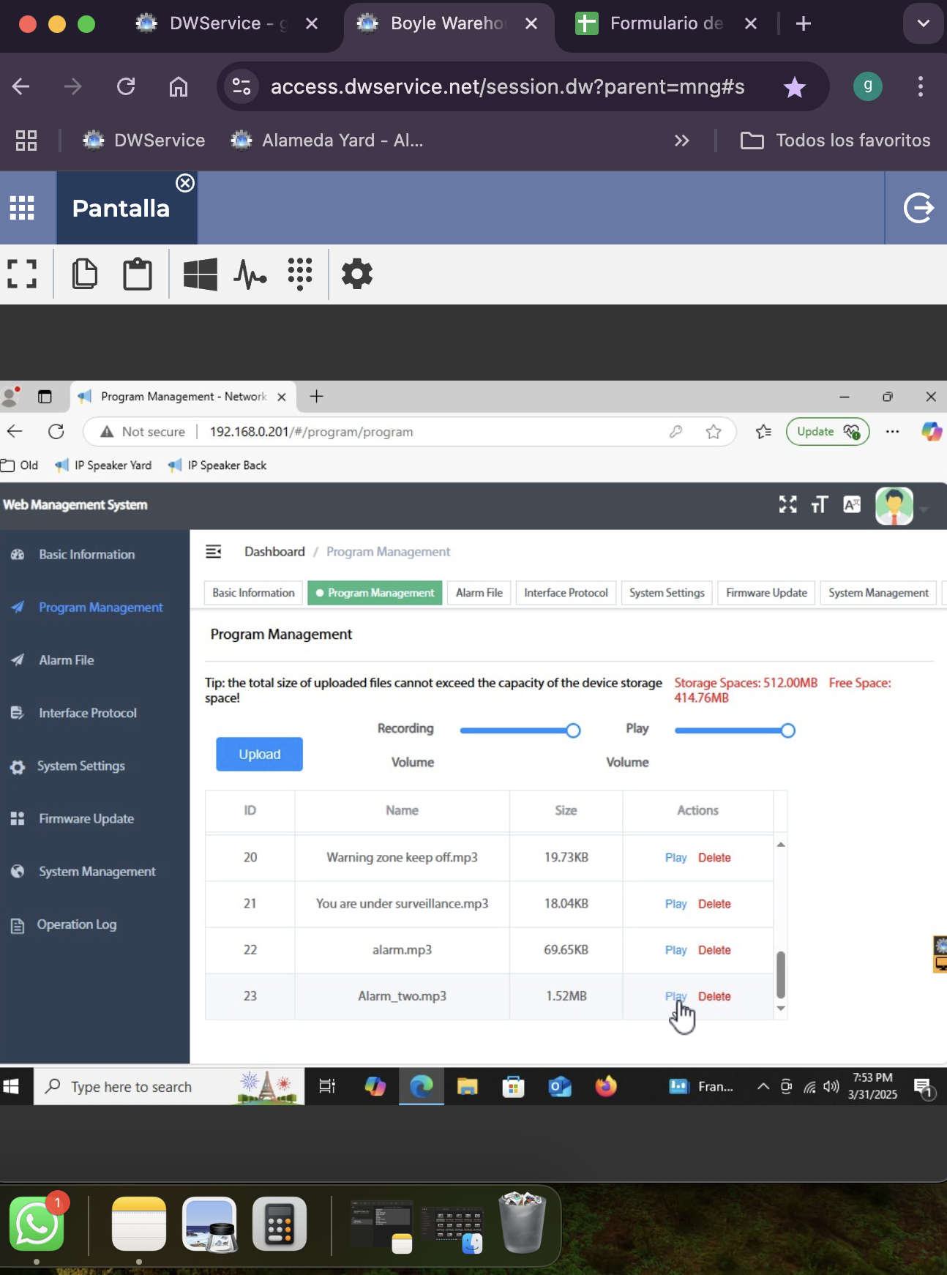Switch to the Alarm File page tab
This screenshot has height=1275, width=947.
point(479,593)
